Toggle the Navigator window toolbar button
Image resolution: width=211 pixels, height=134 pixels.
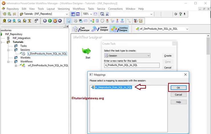coord(73,14)
